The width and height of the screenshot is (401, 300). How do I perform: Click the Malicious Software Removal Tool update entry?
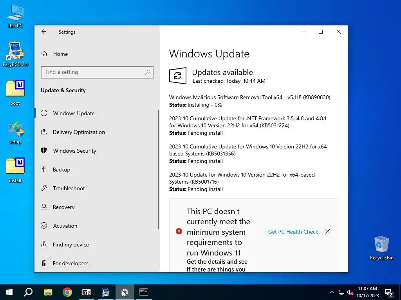249,101
